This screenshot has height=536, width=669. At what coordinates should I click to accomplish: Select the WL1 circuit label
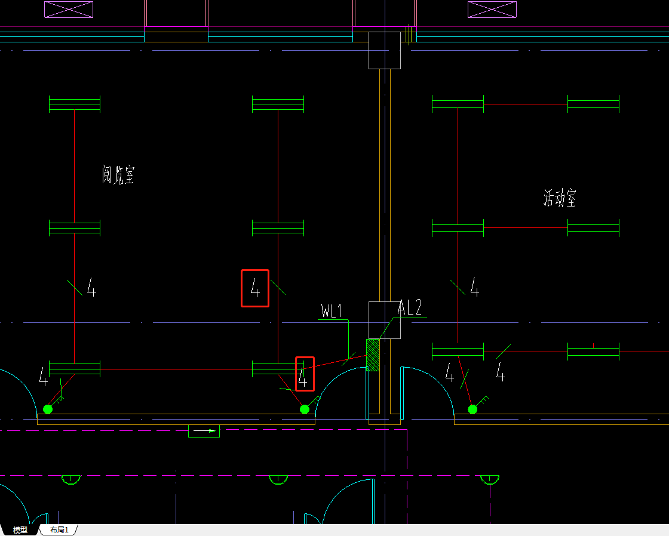click(332, 310)
